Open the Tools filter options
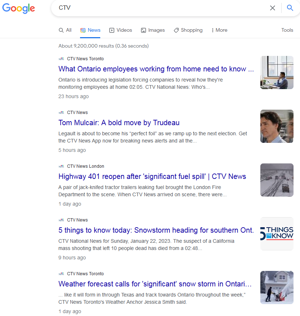 (287, 30)
